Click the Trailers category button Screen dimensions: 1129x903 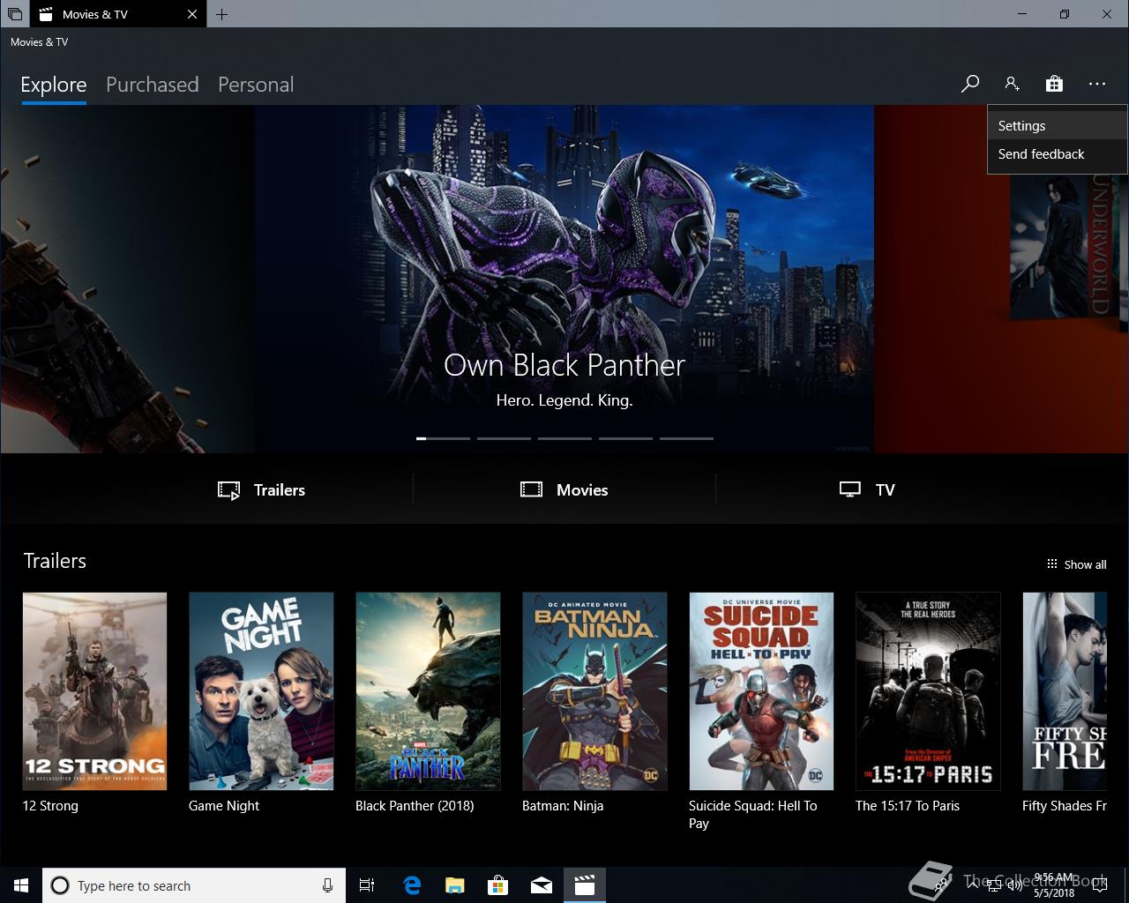tap(262, 490)
